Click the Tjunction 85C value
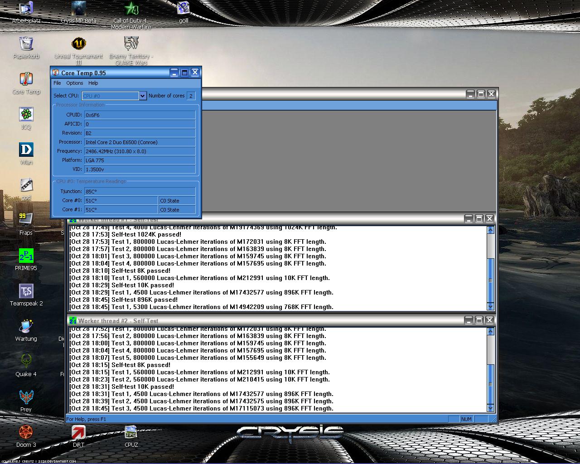 pos(140,192)
